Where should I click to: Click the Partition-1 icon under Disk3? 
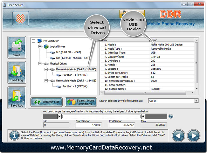(x=59, y=87)
